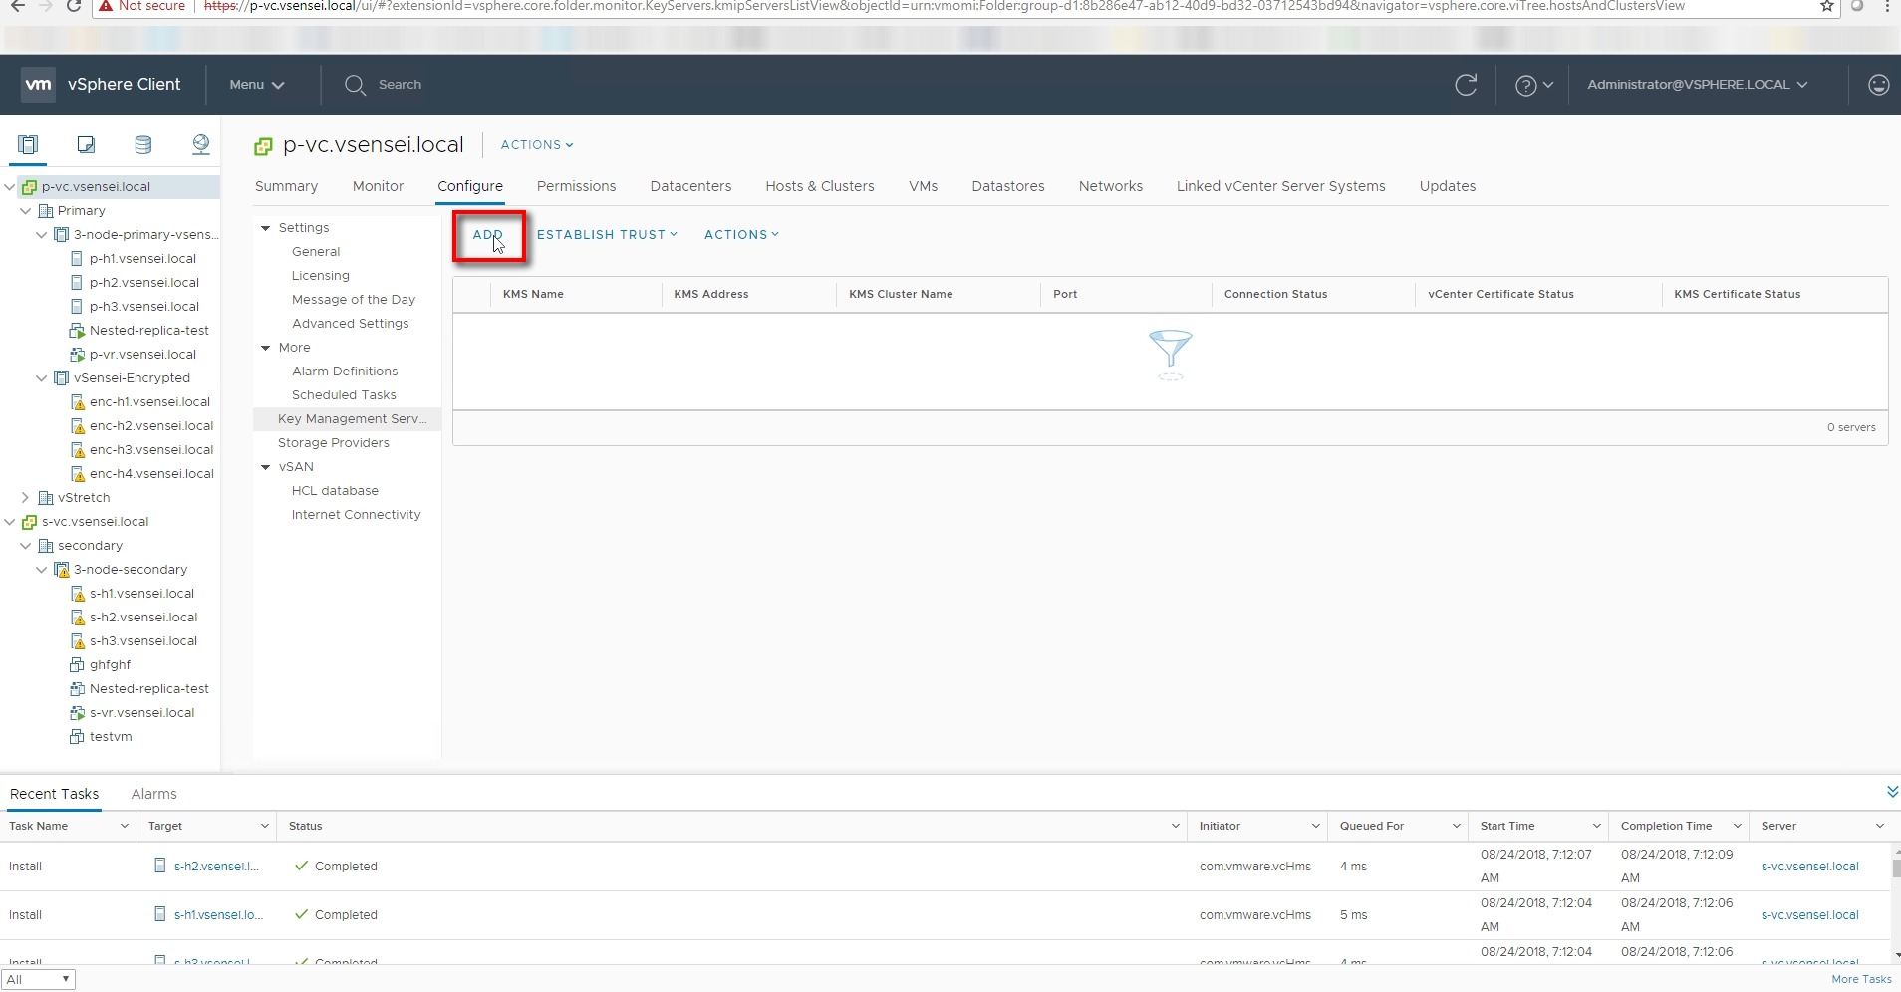This screenshot has height=992, width=1901.
Task: Switch to the Permissions tab
Action: 576,186
